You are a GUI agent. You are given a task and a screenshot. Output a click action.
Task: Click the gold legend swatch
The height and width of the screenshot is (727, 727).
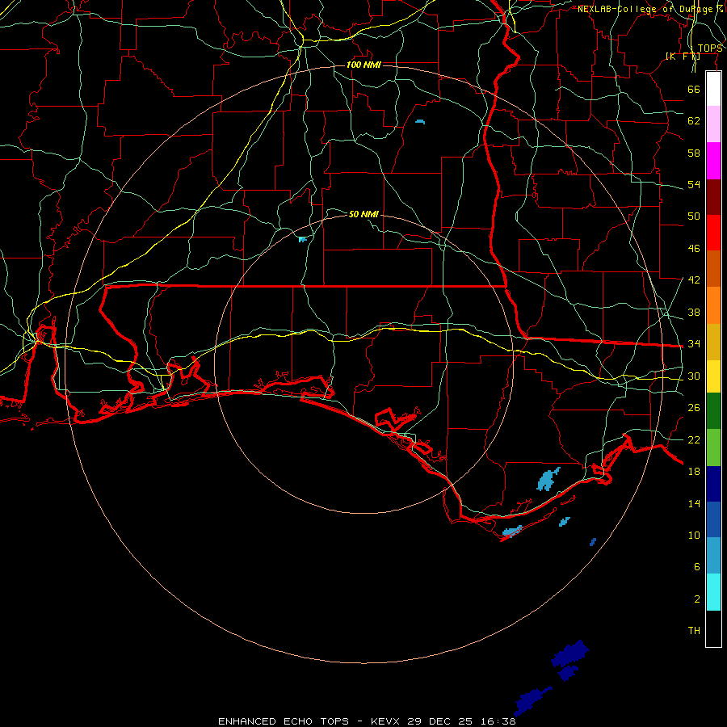(713, 342)
